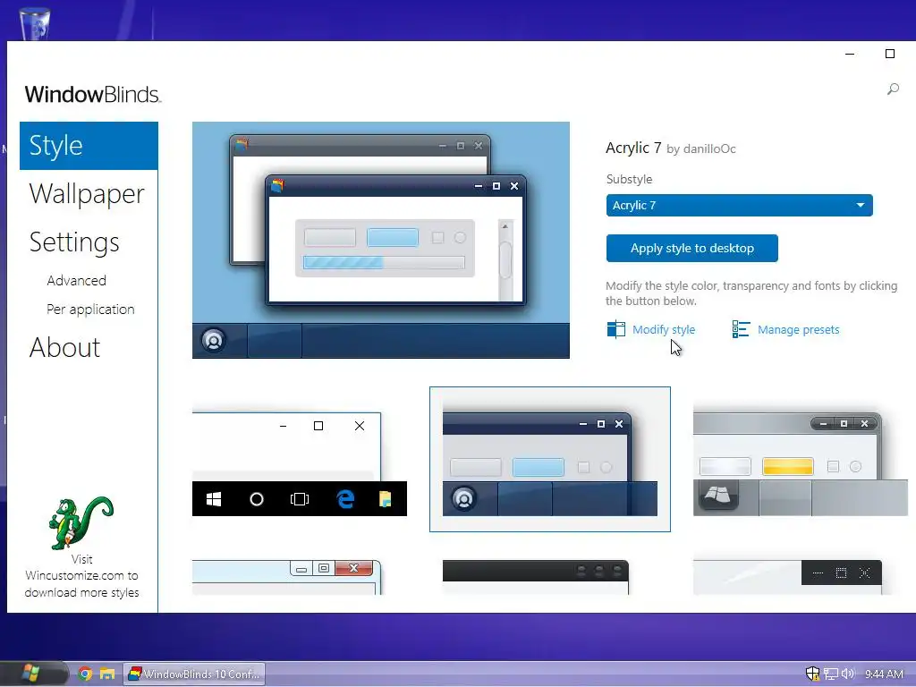Select the black titlebar style with round buttons

pos(535,575)
